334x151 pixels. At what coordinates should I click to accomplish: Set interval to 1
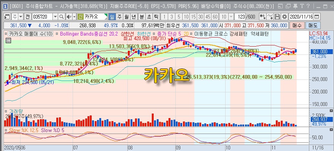164,17
